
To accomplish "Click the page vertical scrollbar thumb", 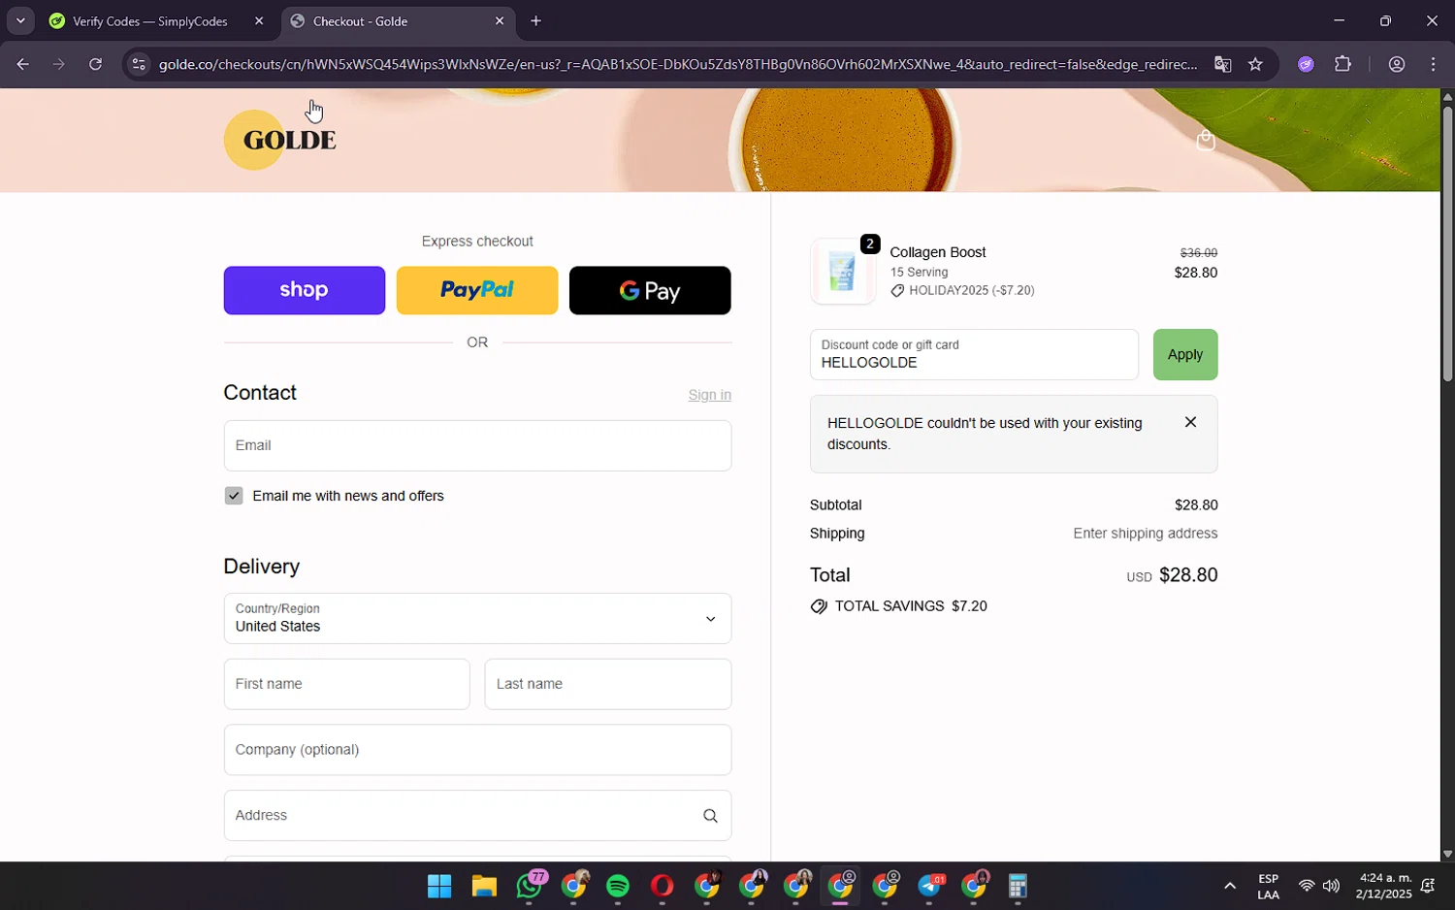I will [x=1447, y=244].
